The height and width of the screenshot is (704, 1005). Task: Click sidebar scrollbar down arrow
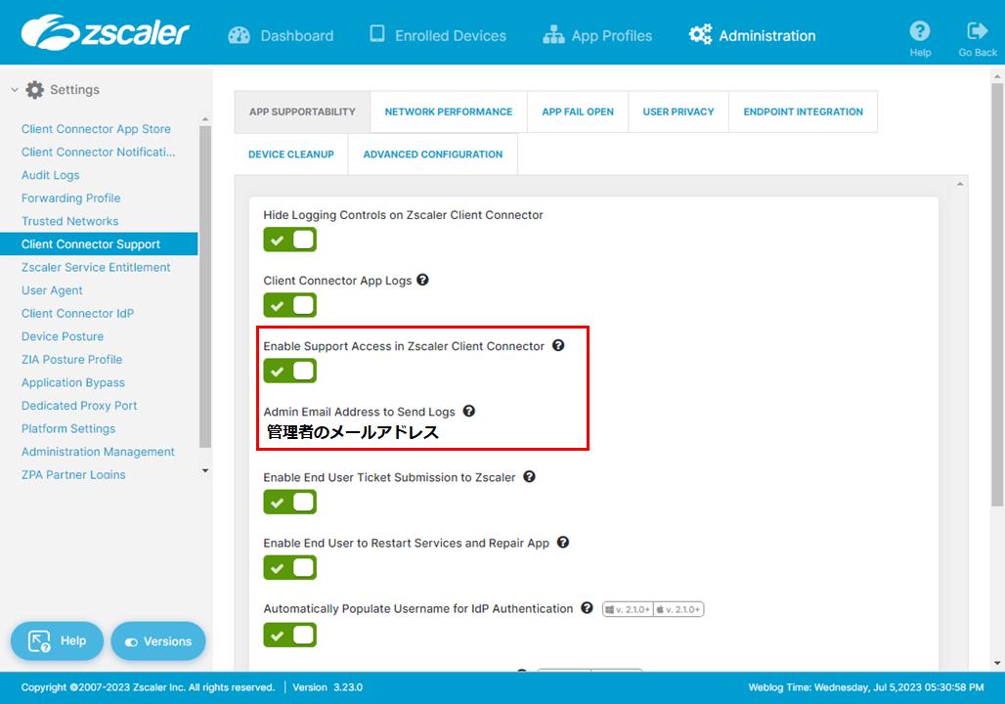click(x=205, y=470)
